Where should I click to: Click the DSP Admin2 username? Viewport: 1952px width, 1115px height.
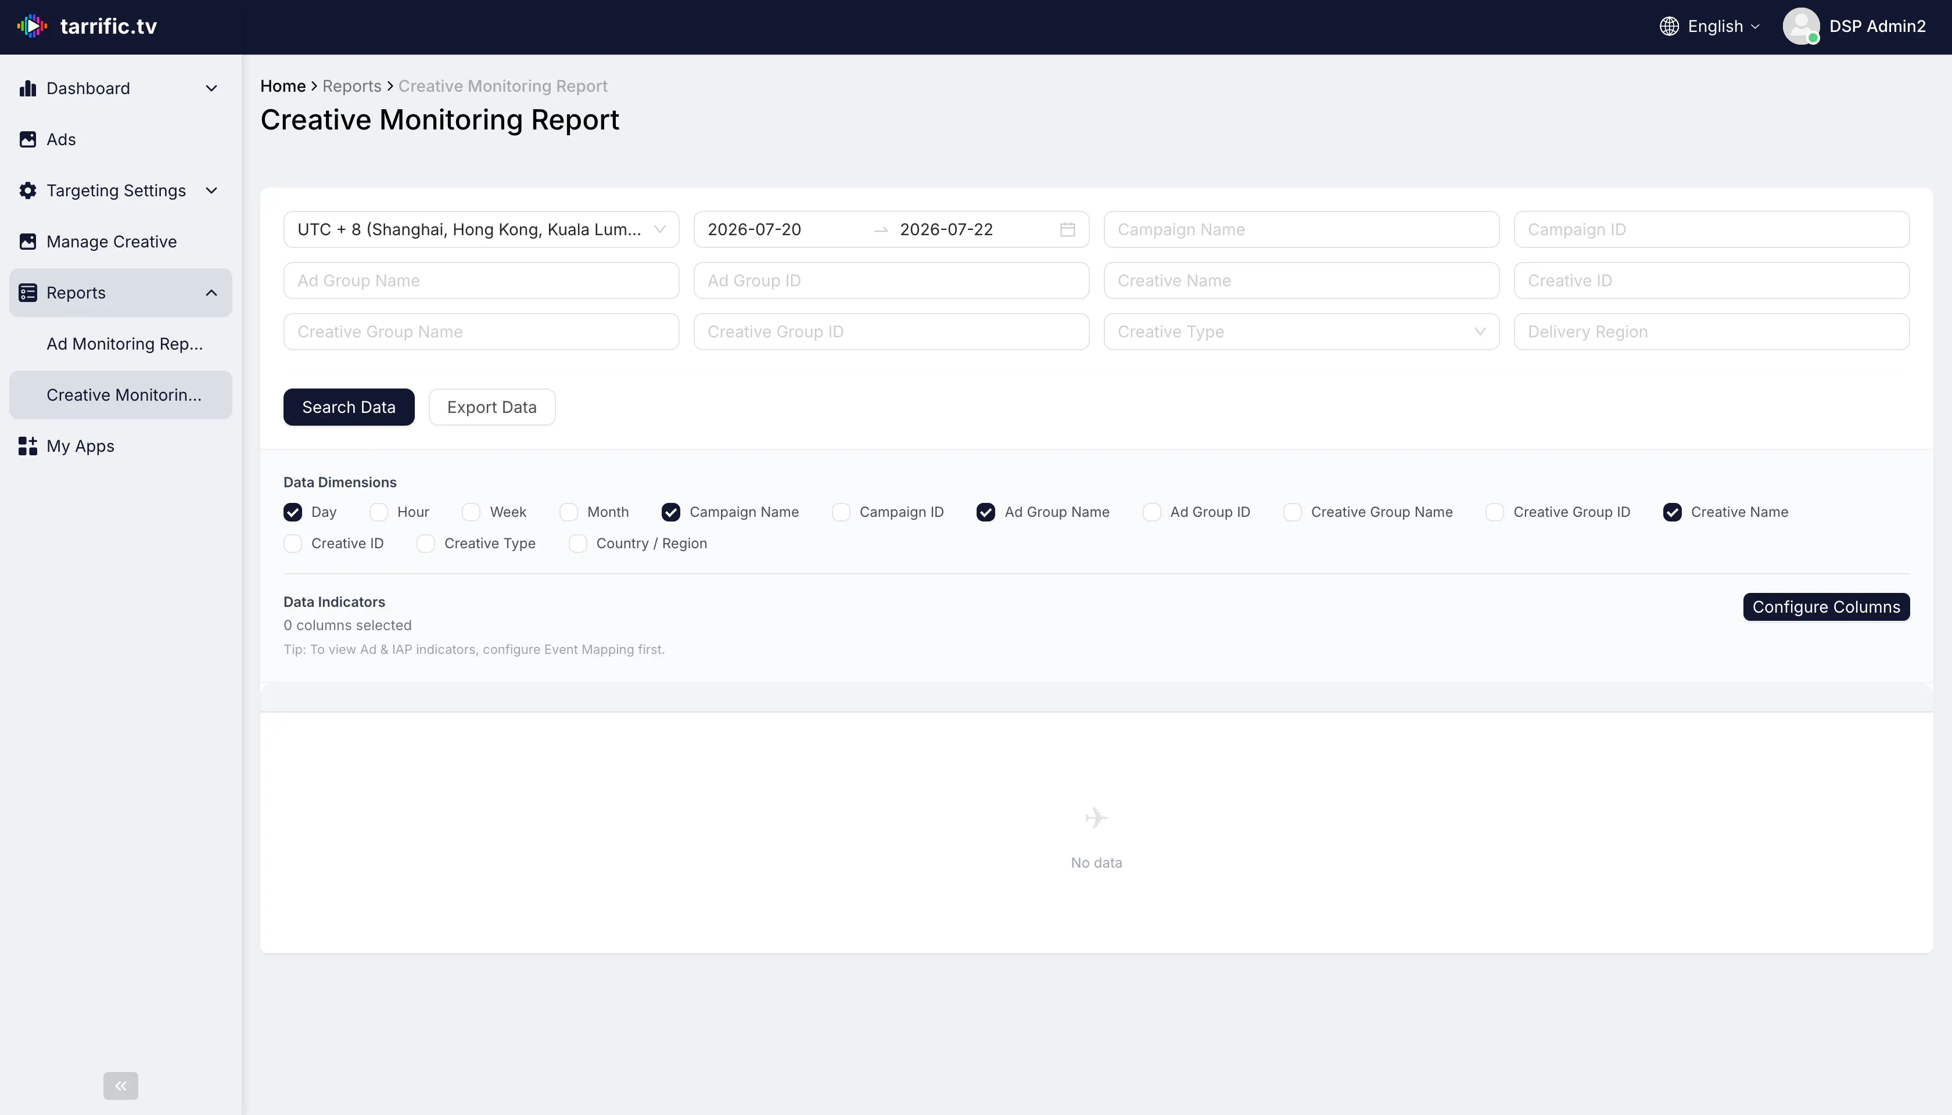(1877, 26)
